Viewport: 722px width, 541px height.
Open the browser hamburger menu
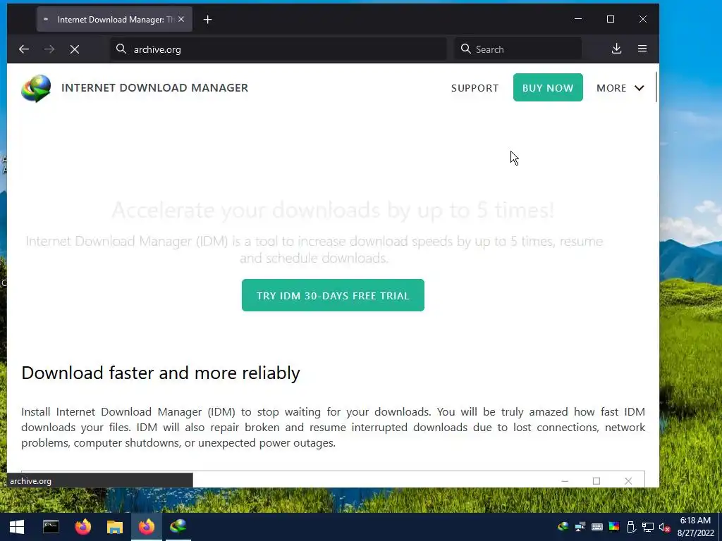642,49
